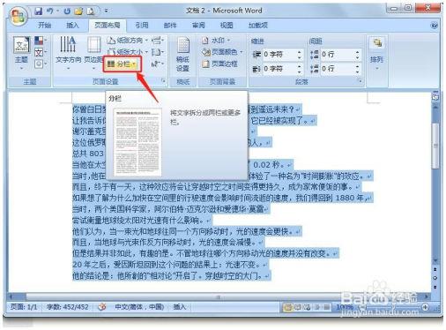Open the References ribbon tab
446x330 pixels.
click(142, 26)
